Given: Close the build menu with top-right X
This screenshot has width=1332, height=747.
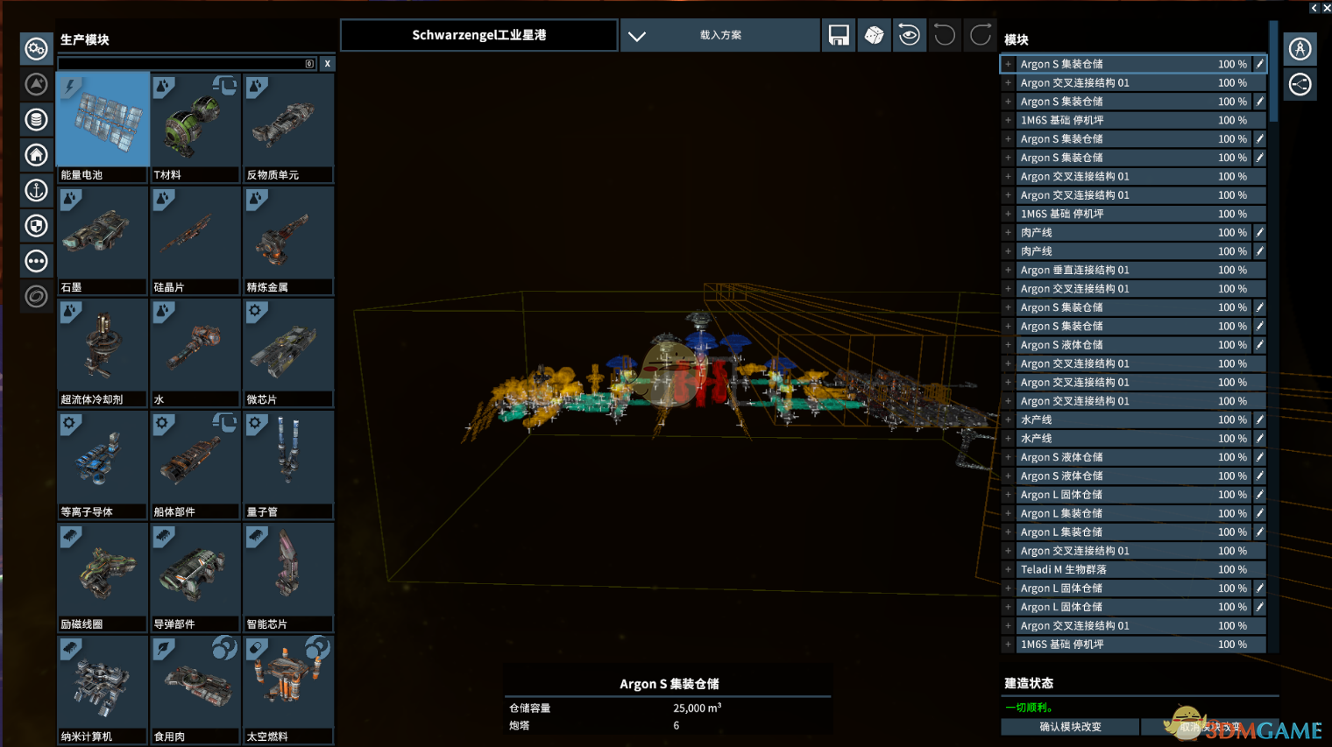Looking at the screenshot, I should point(1326,8).
